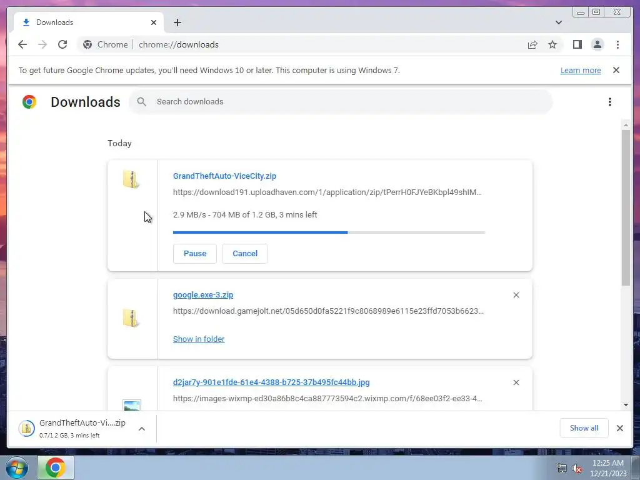Click the wixmp image source URL

click(x=327, y=398)
